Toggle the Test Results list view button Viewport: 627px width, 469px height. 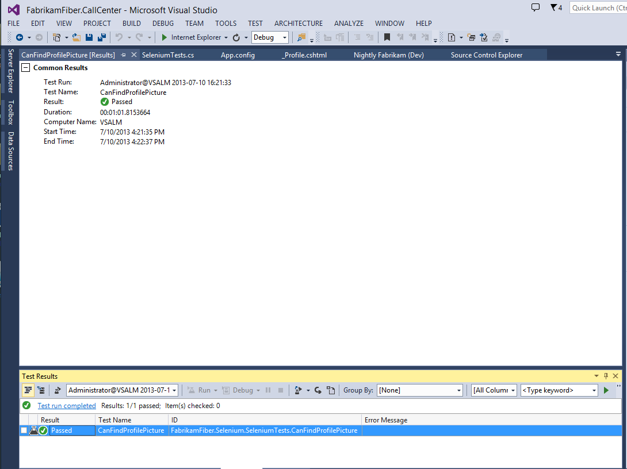(x=28, y=390)
